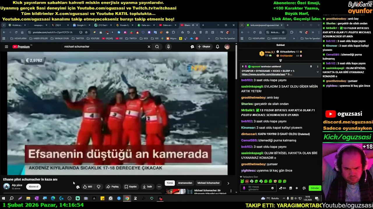Click the Bir mesaj gönderin chat input

pyautogui.click(x=258, y=188)
